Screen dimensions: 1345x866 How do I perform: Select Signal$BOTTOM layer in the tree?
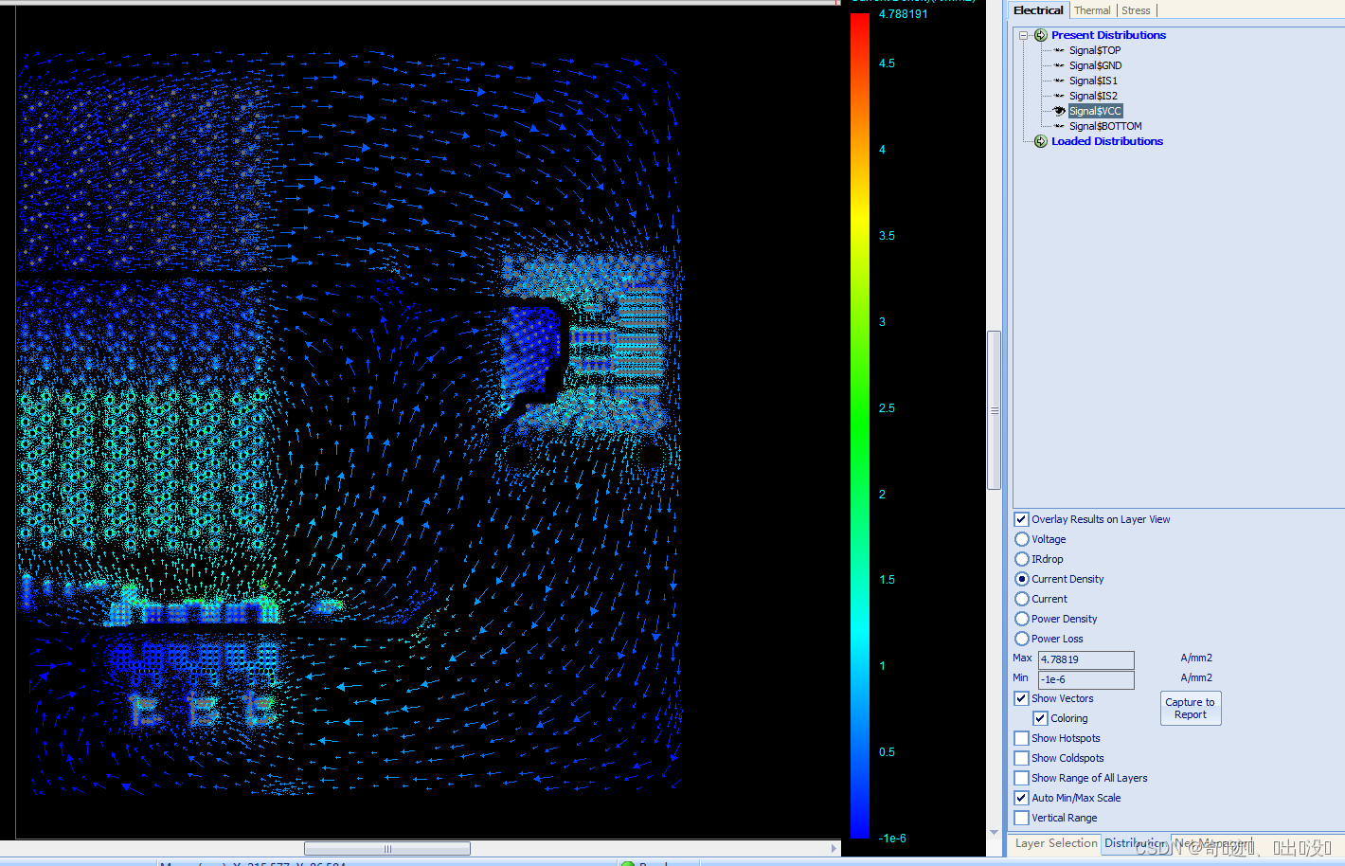pyautogui.click(x=1105, y=126)
